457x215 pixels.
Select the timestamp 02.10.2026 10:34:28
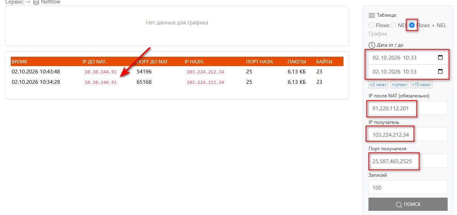coord(36,82)
